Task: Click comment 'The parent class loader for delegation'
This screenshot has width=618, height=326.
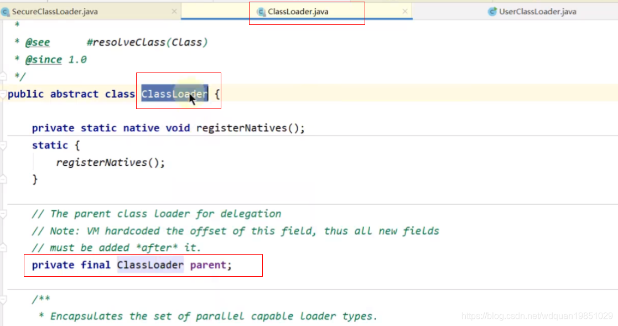Action: 157,214
